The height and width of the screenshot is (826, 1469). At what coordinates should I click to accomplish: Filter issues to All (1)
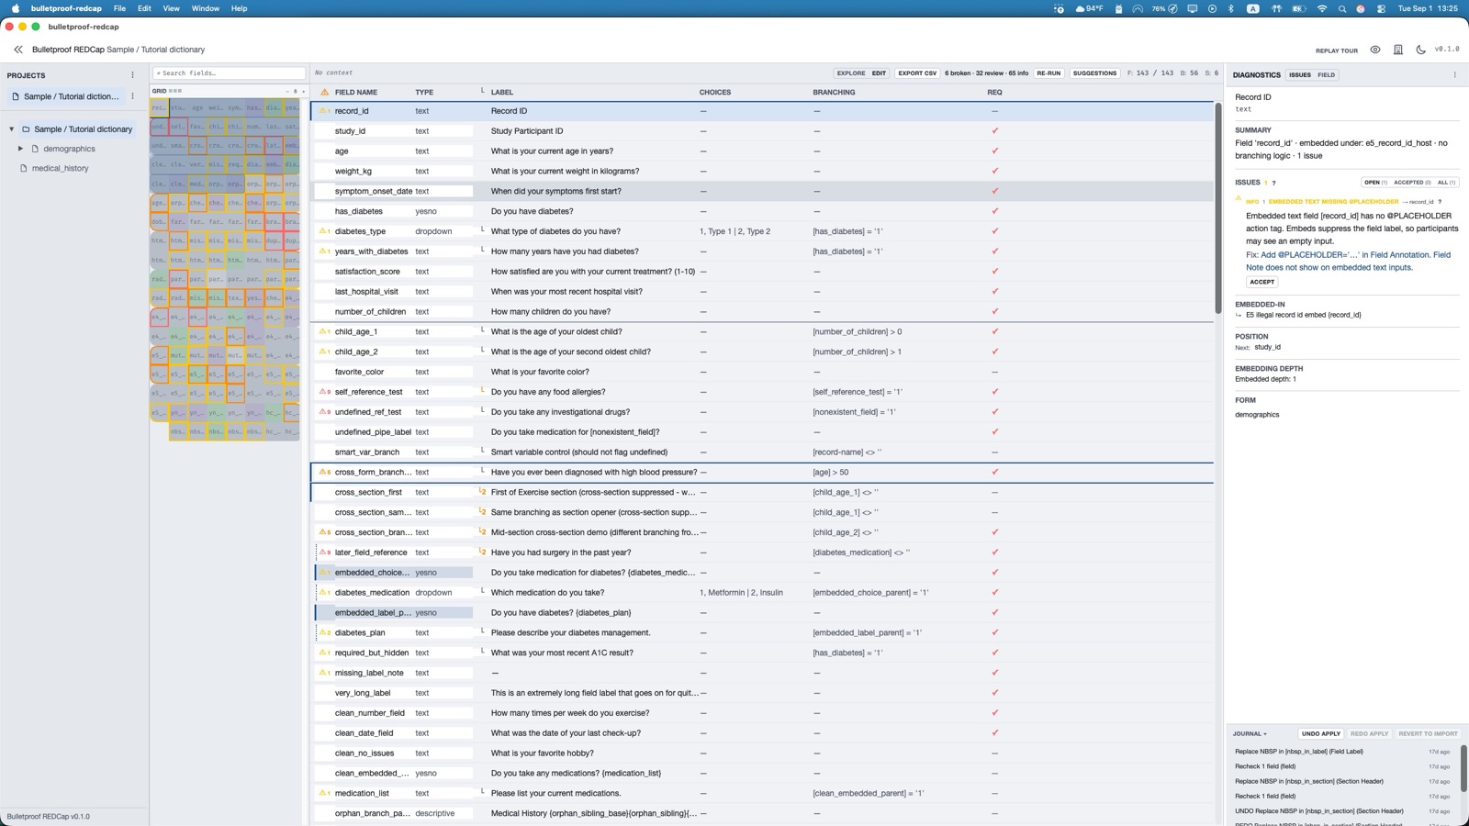1446,183
